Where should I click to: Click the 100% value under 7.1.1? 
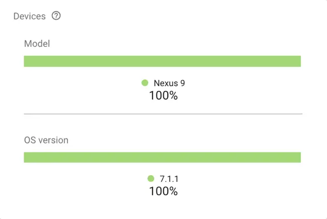click(163, 191)
